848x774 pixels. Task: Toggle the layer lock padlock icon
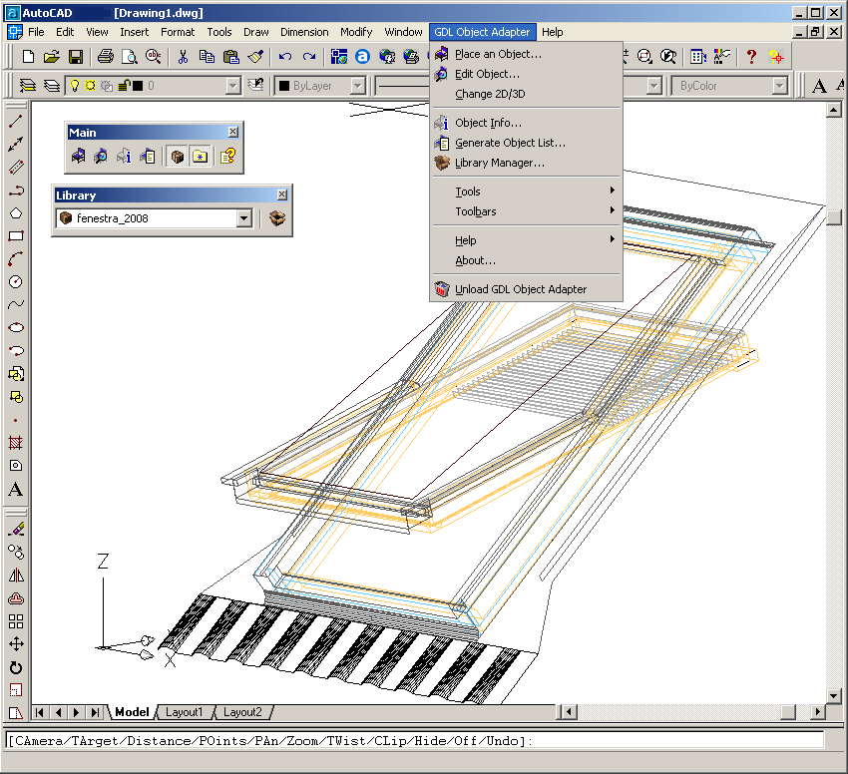(x=124, y=86)
